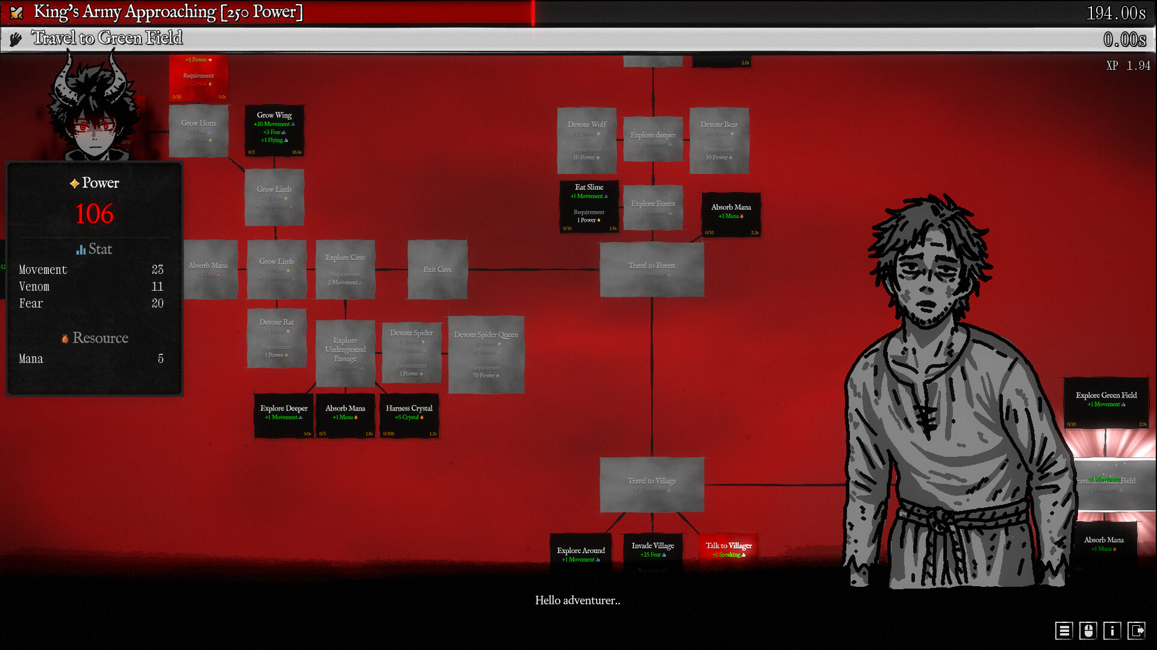Select the exit game icon with the arrow
Image resolution: width=1157 pixels, height=650 pixels.
click(1137, 631)
